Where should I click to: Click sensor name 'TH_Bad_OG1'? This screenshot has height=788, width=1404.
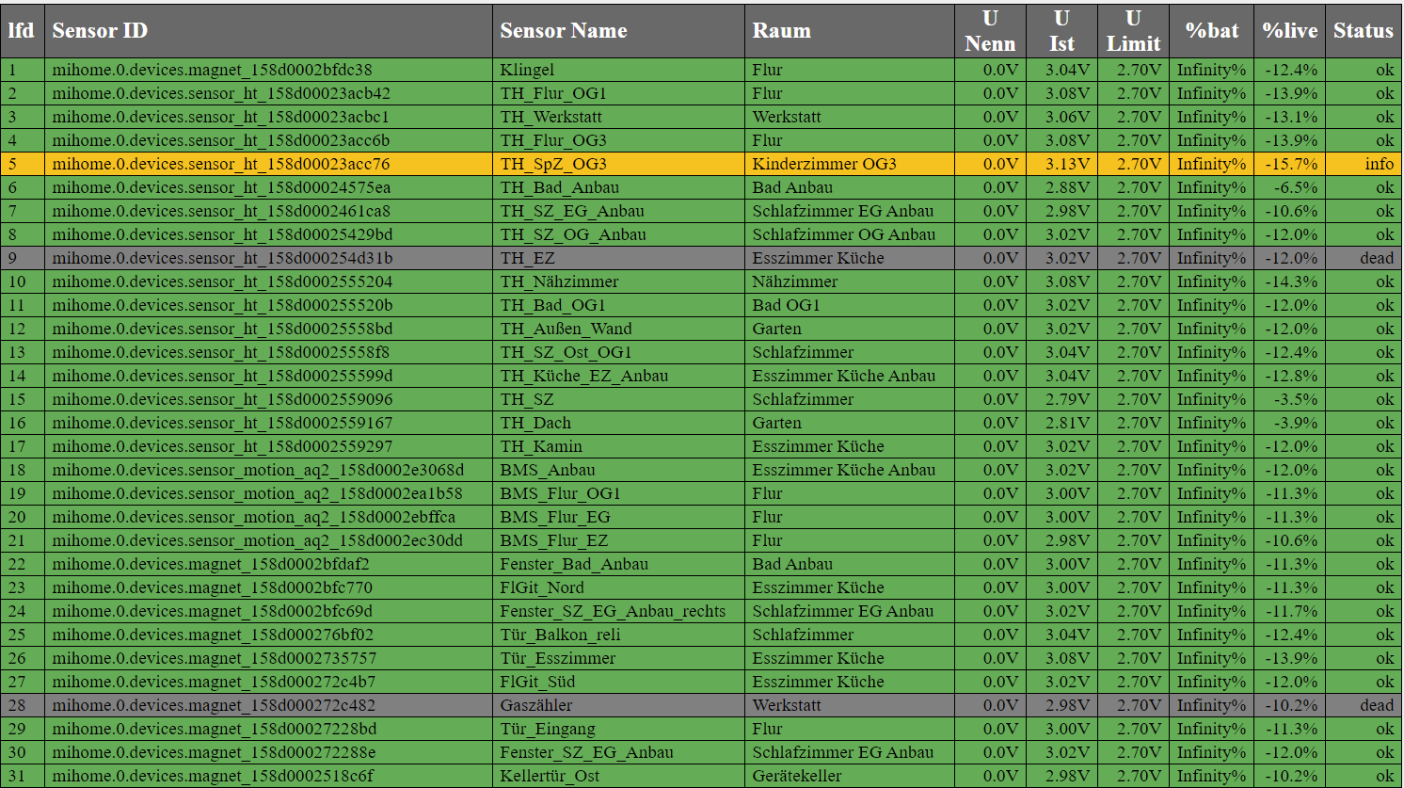(552, 305)
